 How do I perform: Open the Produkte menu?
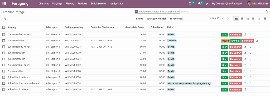(83, 3)
